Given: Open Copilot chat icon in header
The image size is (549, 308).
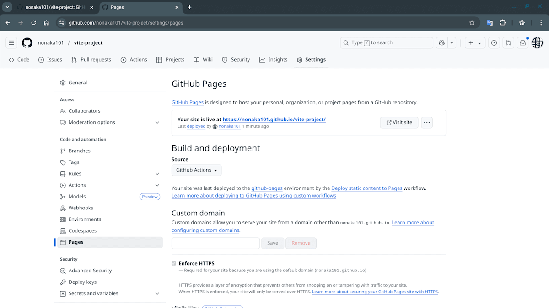Looking at the screenshot, I should pyautogui.click(x=441, y=43).
